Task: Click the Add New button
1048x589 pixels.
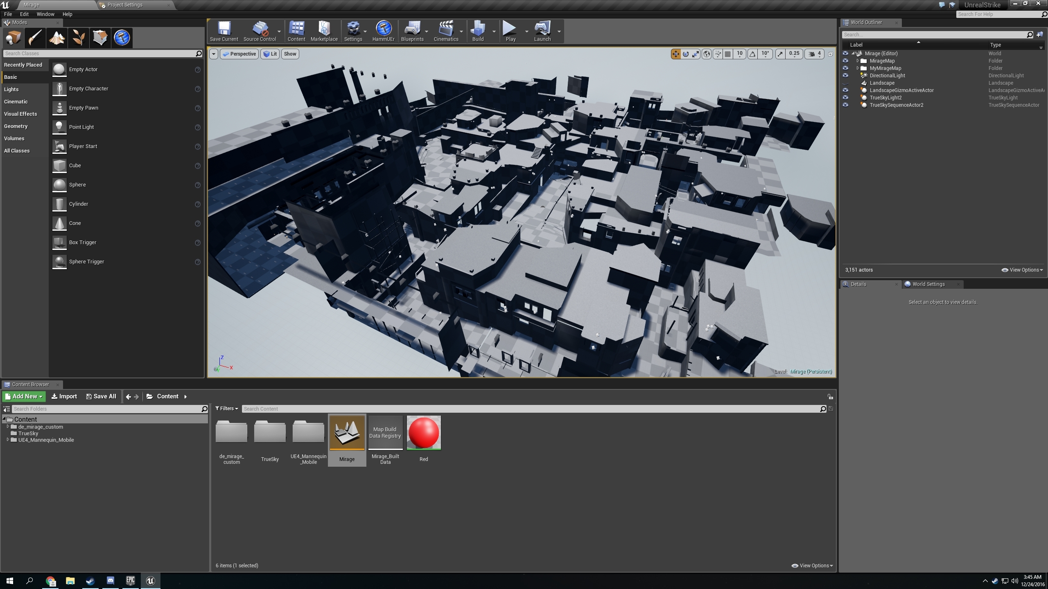Action: 24,396
